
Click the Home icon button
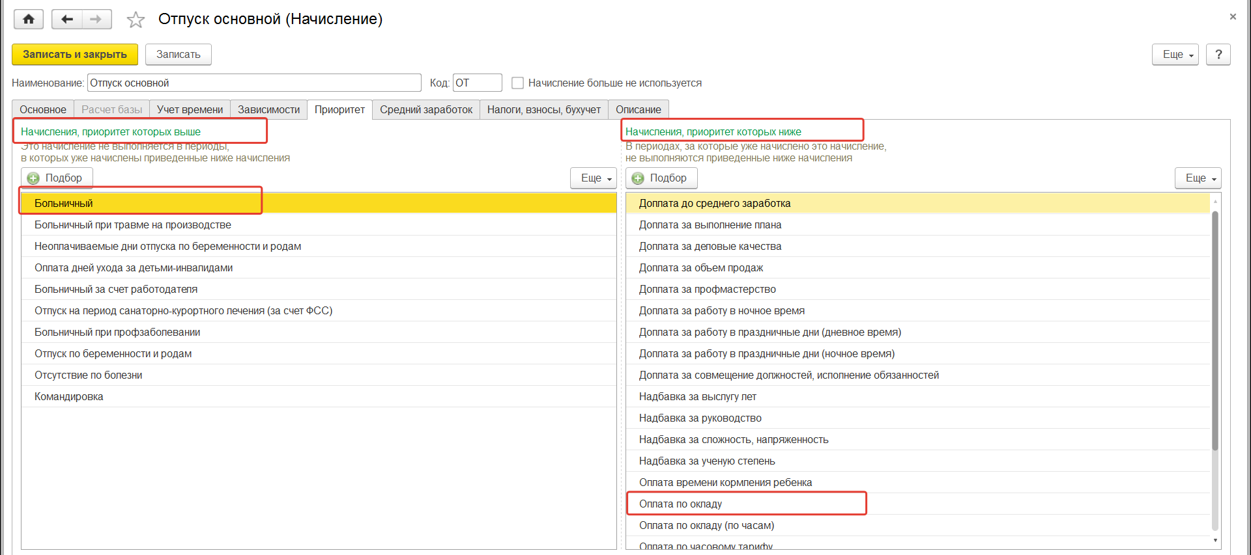point(28,20)
